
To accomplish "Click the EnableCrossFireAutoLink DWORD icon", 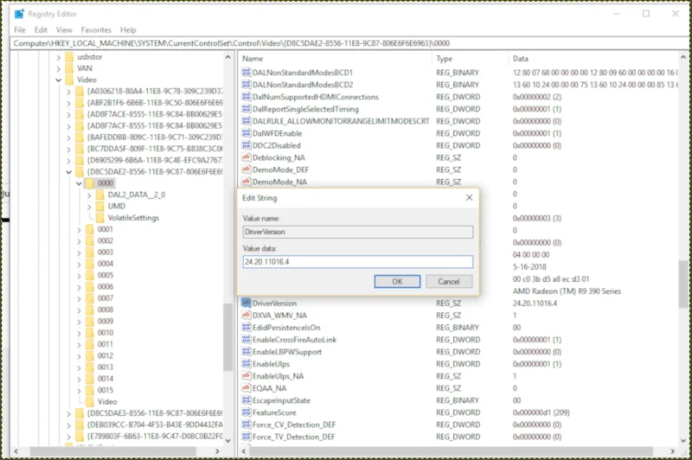I will (247, 339).
